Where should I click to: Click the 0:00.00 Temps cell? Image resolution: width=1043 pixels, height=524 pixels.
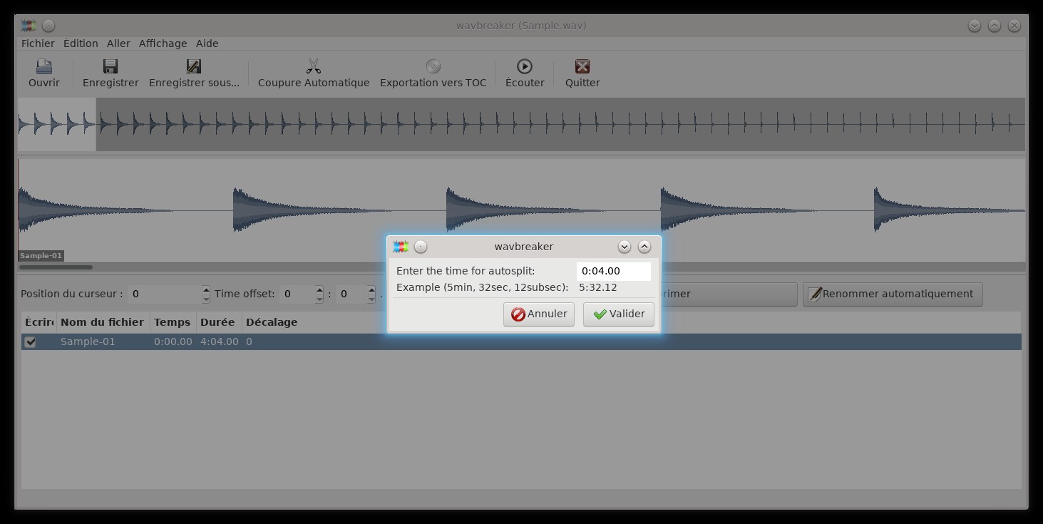tap(173, 341)
